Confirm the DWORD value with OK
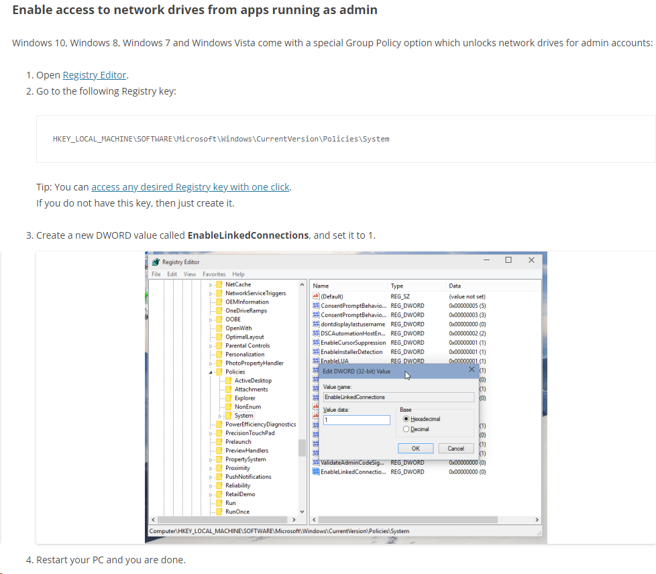Screen dimensions: 656x574 point(415,449)
